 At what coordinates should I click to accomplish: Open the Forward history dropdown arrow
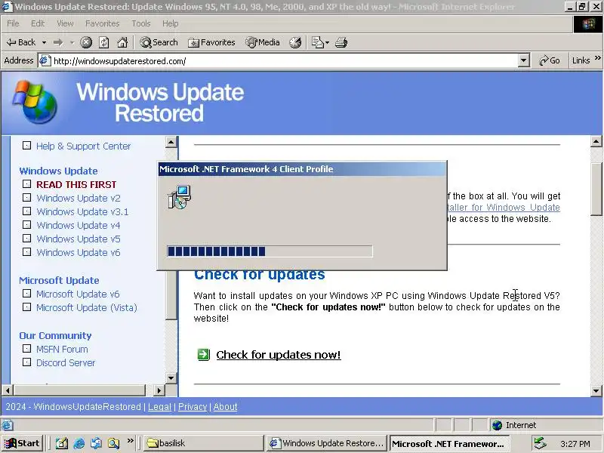(72, 42)
